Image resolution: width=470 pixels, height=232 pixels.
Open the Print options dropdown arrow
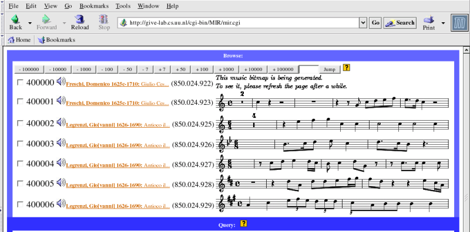click(443, 23)
